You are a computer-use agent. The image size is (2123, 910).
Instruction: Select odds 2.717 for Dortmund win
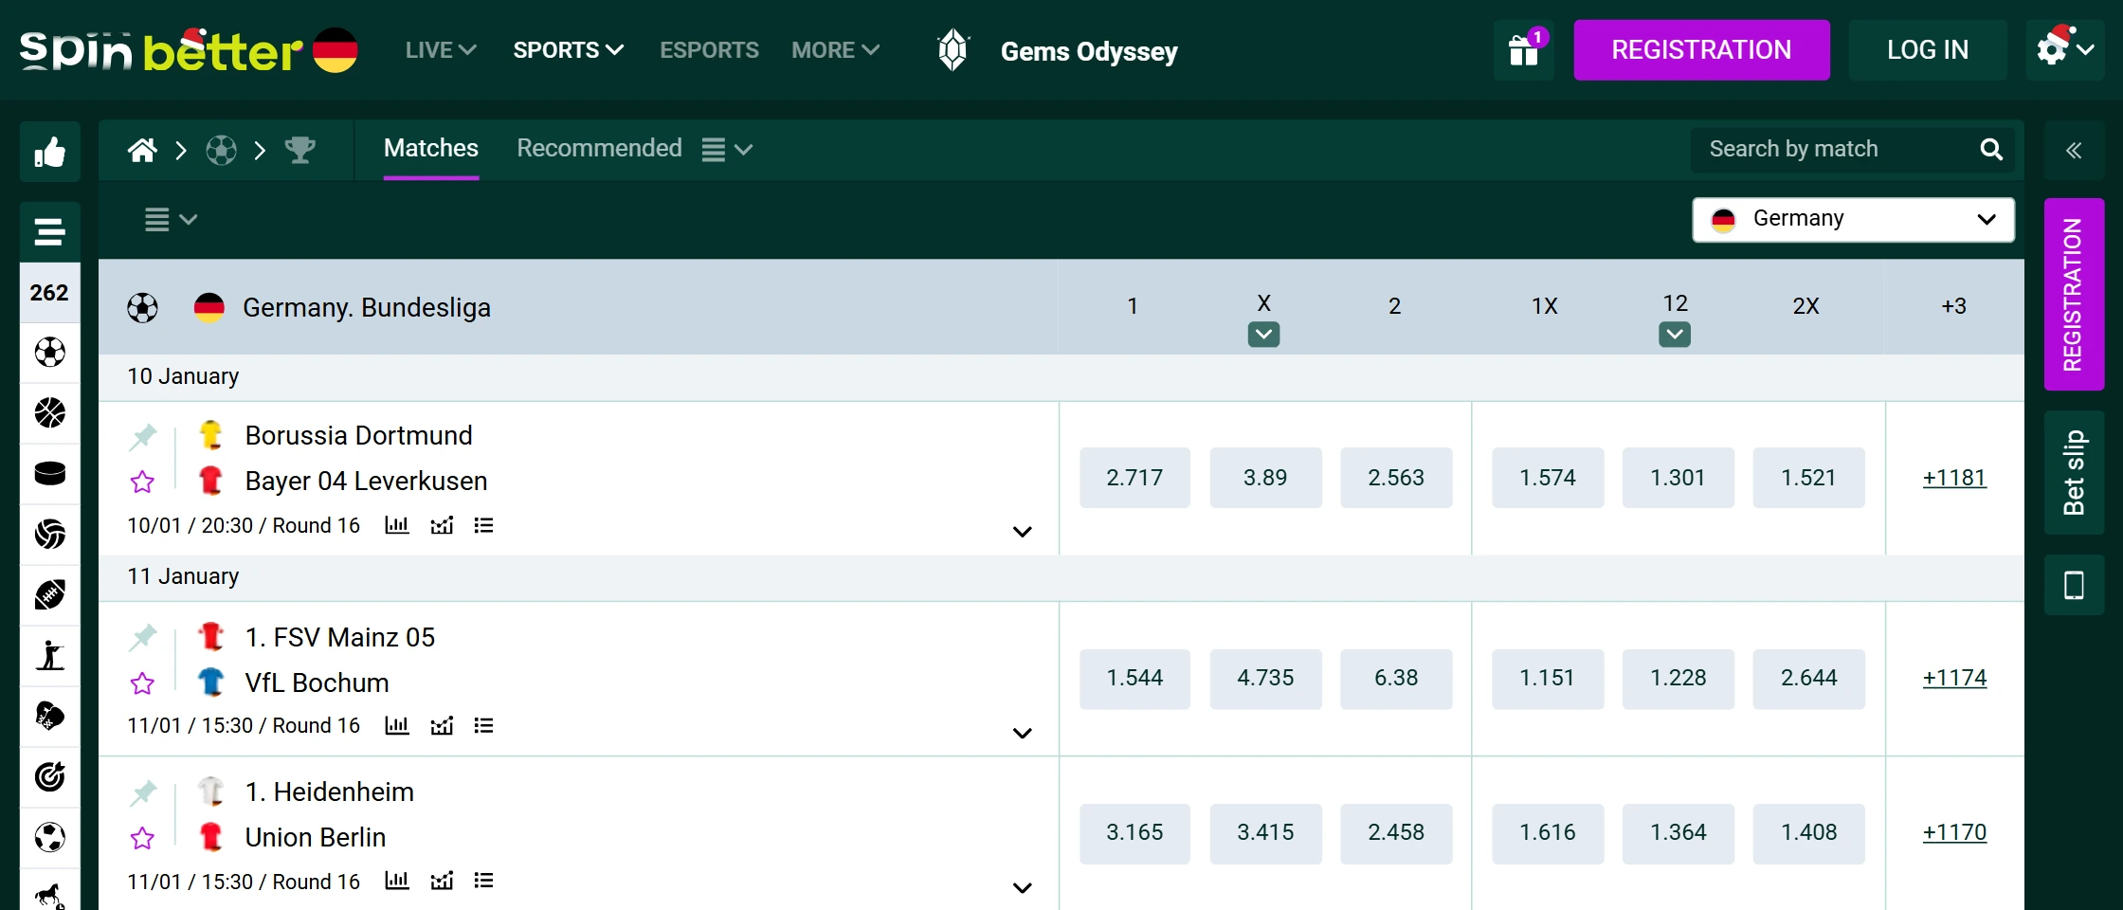[x=1134, y=478]
